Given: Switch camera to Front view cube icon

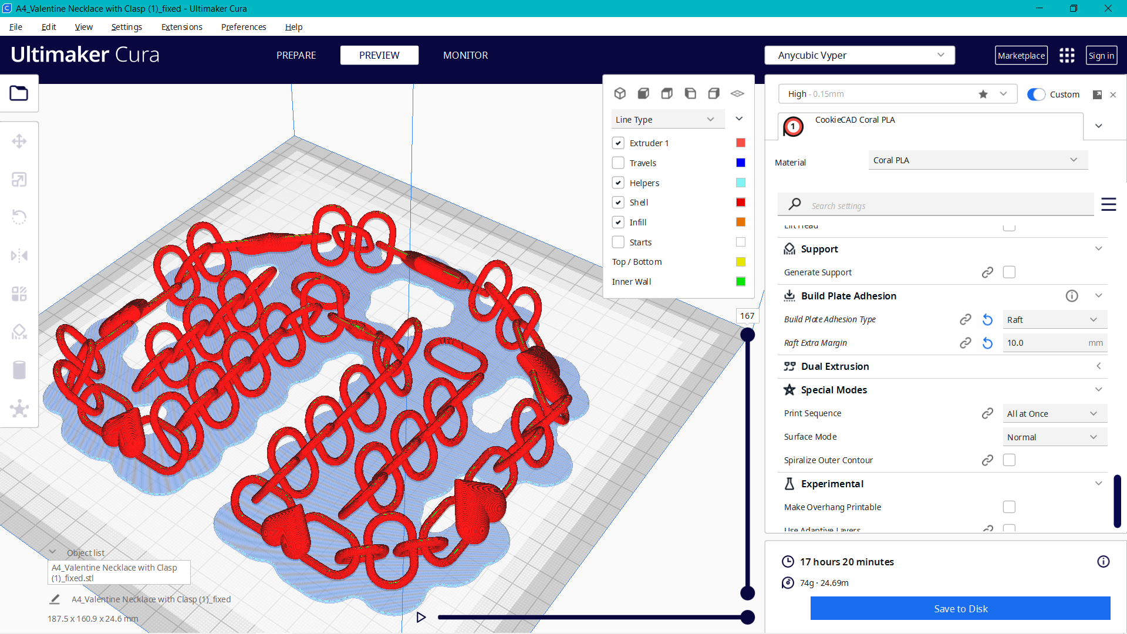Looking at the screenshot, I should pyautogui.click(x=643, y=93).
